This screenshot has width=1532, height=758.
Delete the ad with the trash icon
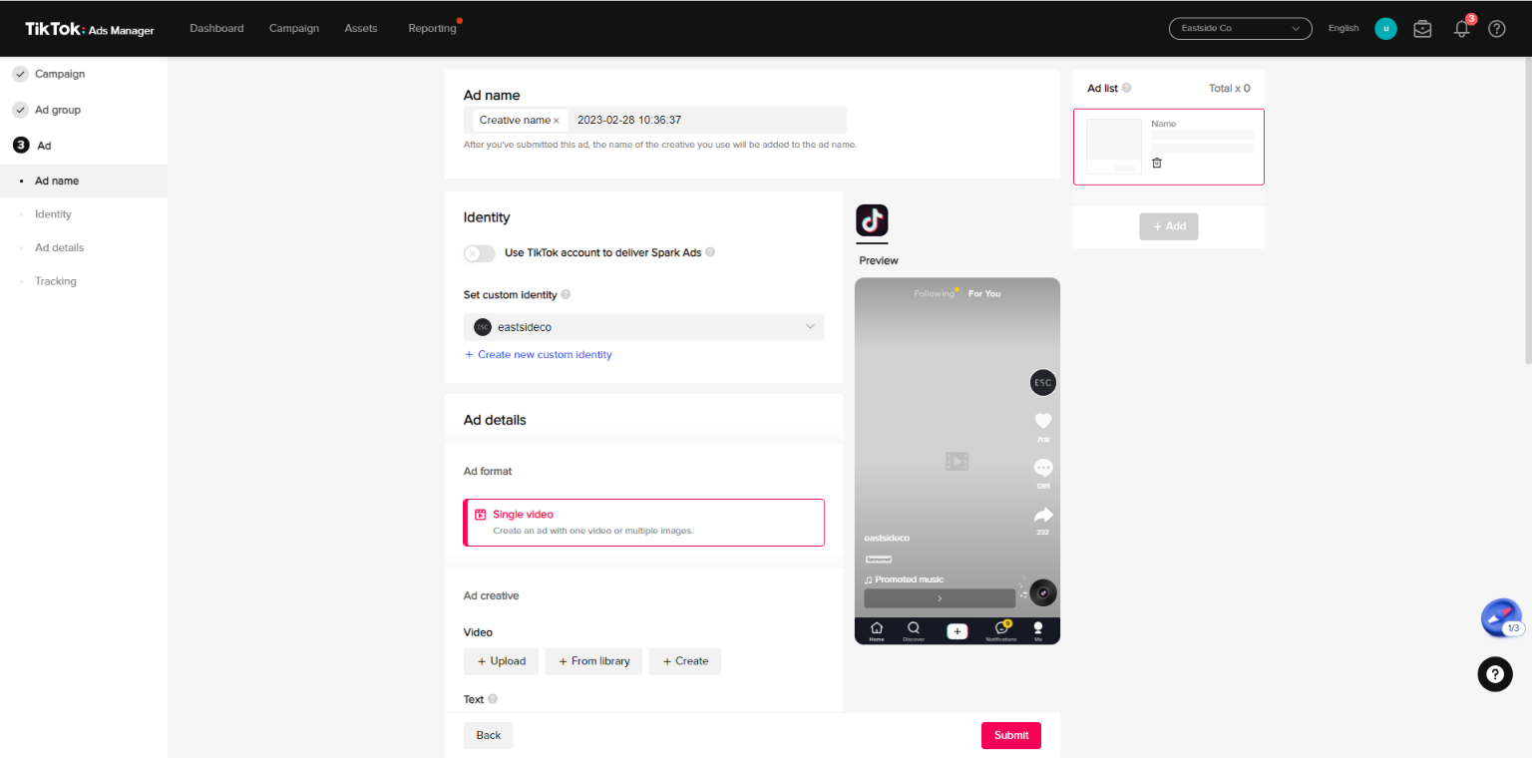click(x=1157, y=163)
